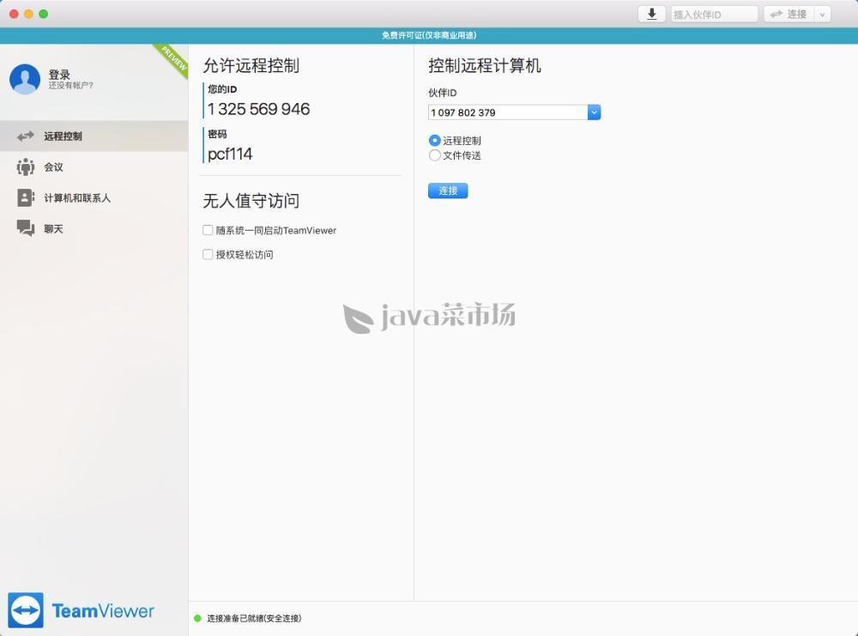This screenshot has width=858, height=636.
Task: Click the remote control arrows sidebar icon
Action: tap(26, 136)
